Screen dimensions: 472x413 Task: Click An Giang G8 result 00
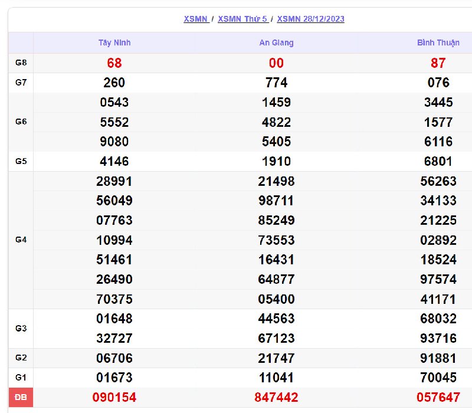click(x=276, y=63)
